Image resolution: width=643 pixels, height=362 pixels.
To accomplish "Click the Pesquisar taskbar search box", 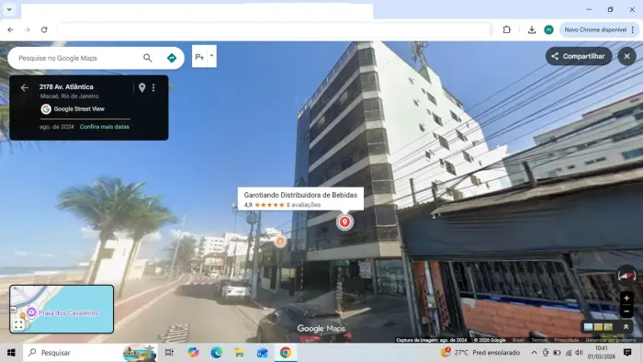I will pyautogui.click(x=90, y=352).
